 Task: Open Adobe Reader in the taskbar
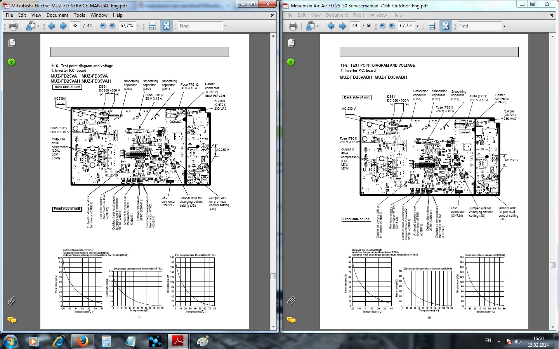point(178,341)
